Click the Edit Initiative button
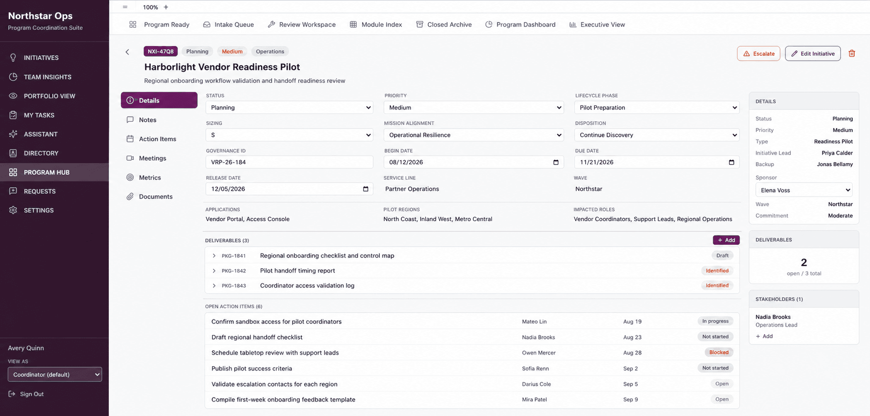This screenshot has height=416, width=870. pos(813,53)
